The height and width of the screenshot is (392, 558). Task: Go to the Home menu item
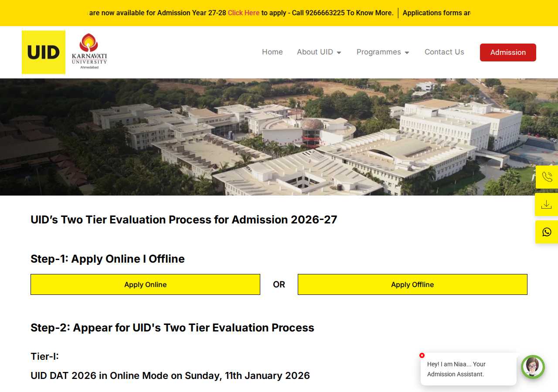click(272, 52)
